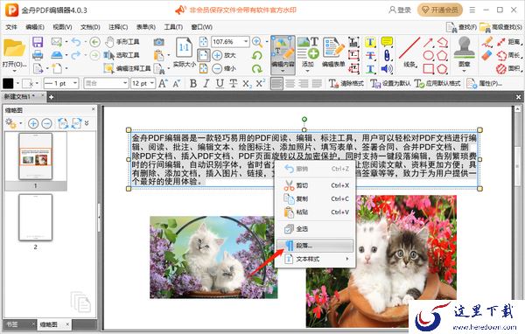Click the 缩小 zoom out minus icon
The height and width of the screenshot is (334, 525).
(217, 68)
